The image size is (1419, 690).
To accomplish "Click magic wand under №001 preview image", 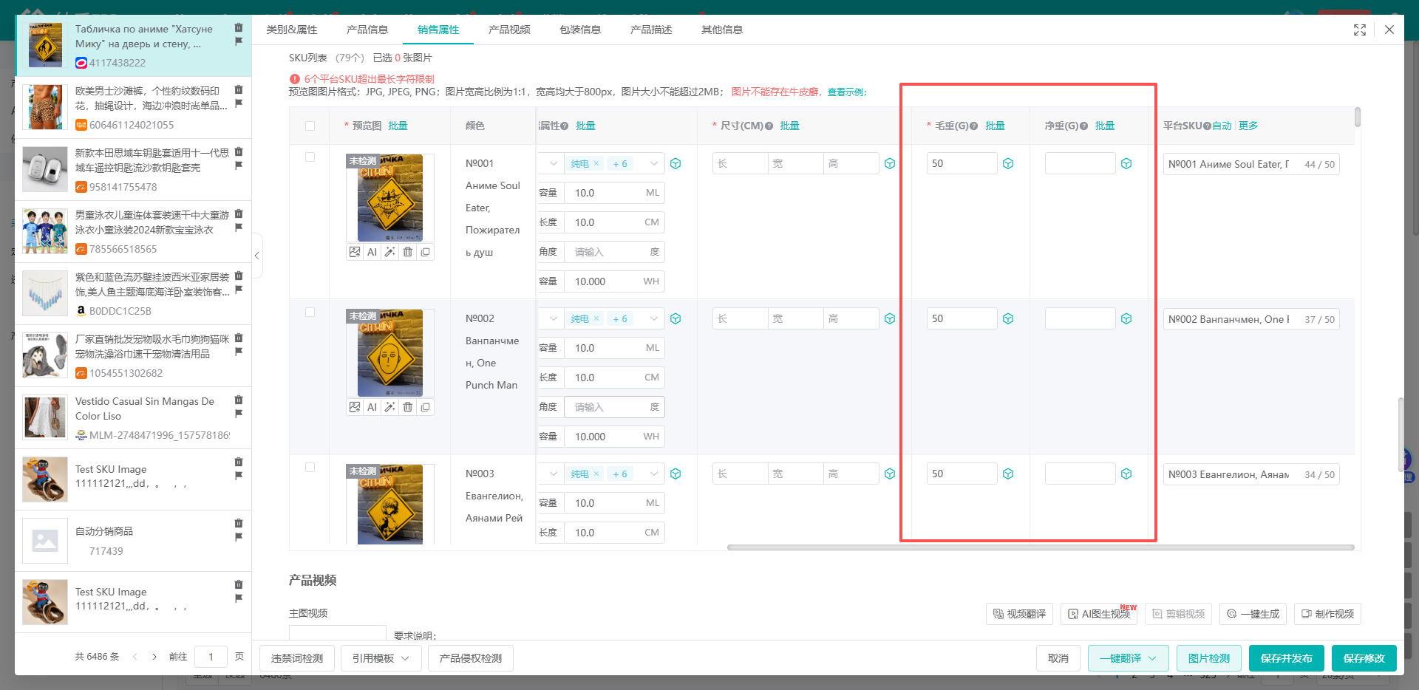I will pyautogui.click(x=389, y=252).
